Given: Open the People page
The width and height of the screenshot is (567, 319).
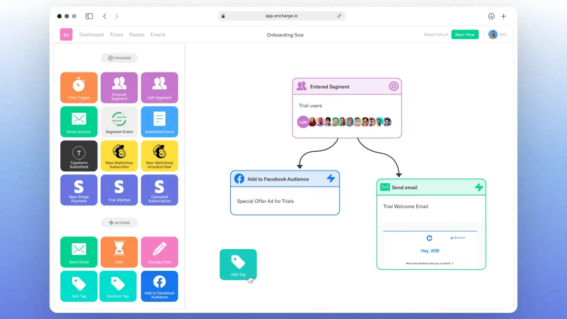Looking at the screenshot, I should tap(137, 34).
